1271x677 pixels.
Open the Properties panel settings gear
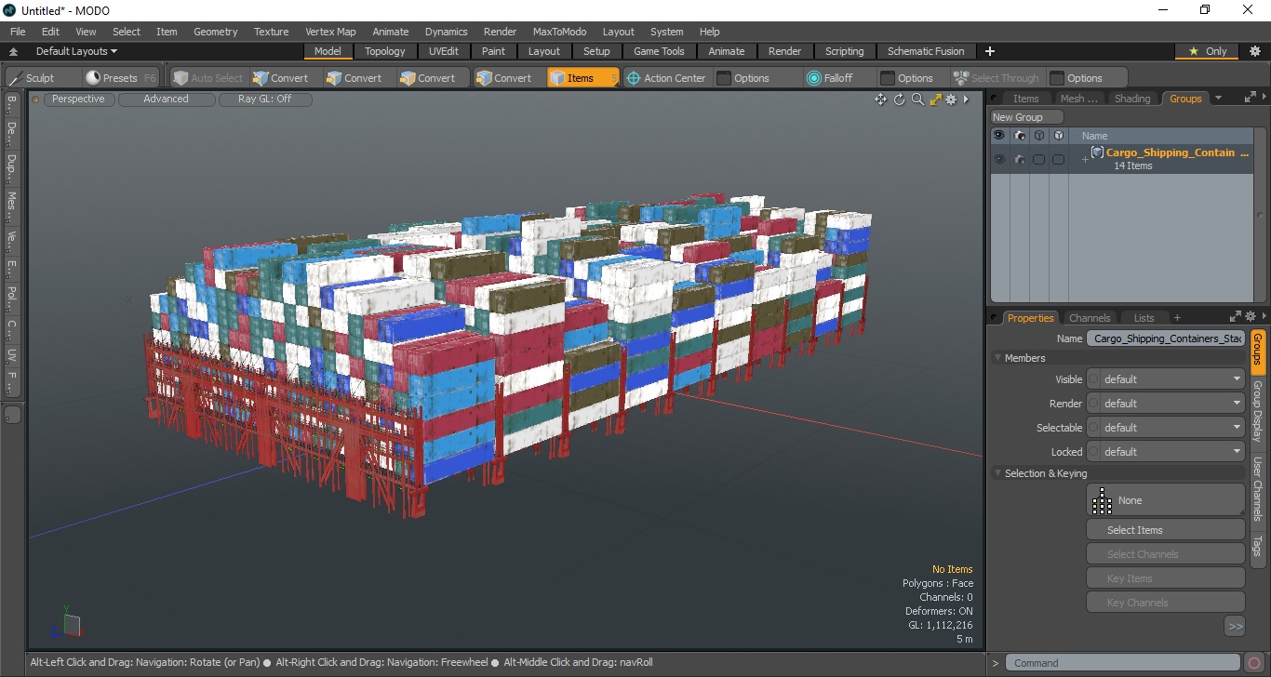tap(1251, 317)
